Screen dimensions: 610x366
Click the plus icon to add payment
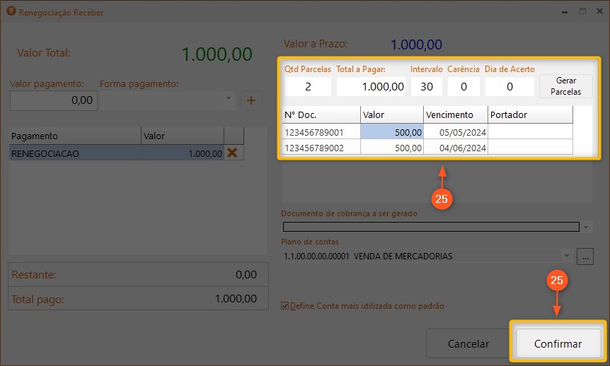point(251,100)
